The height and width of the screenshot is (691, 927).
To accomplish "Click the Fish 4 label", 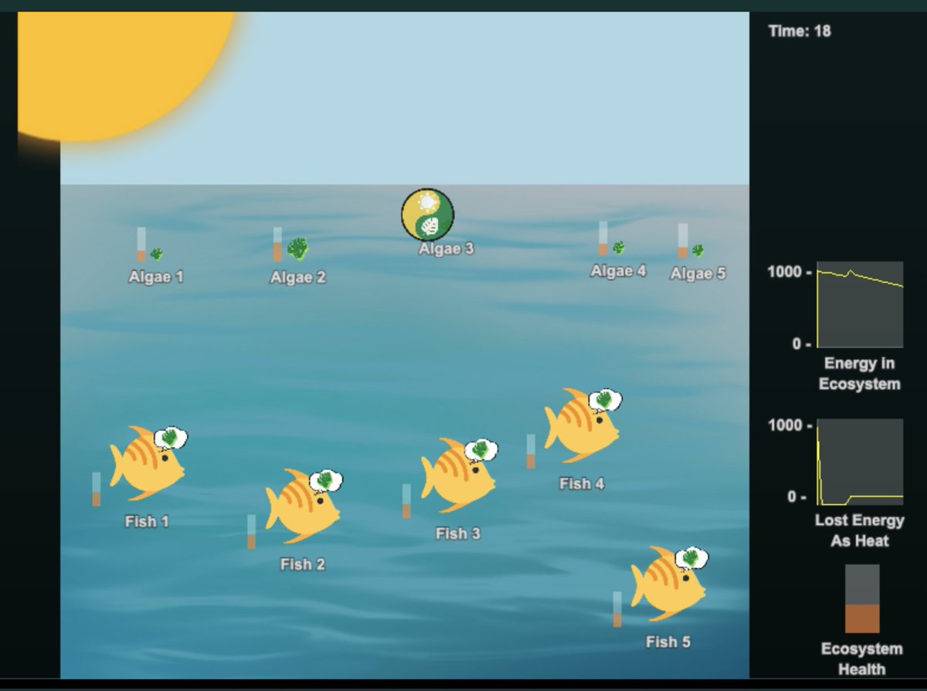I will click(582, 484).
